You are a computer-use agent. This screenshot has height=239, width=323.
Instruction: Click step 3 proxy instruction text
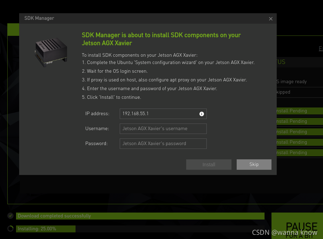coord(164,80)
